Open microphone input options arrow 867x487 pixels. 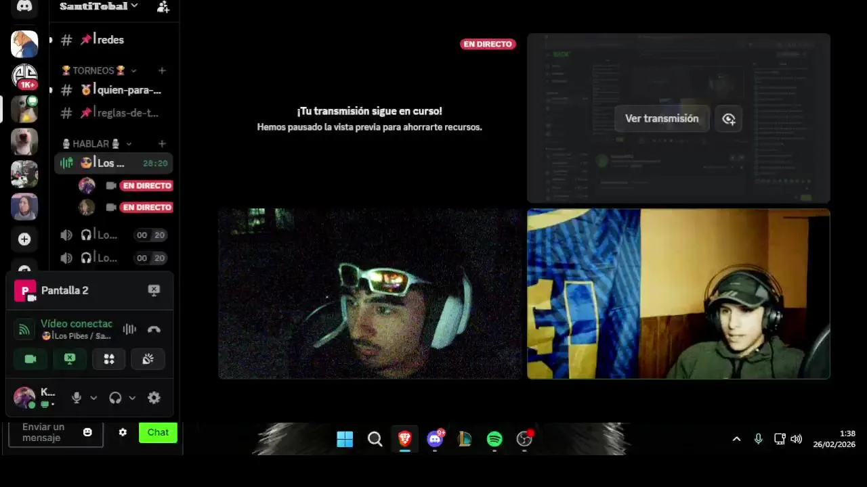point(93,398)
